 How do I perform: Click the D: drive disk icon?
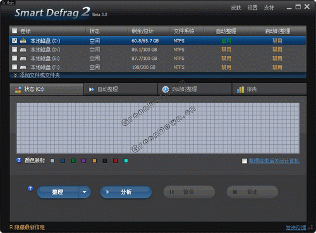23,50
